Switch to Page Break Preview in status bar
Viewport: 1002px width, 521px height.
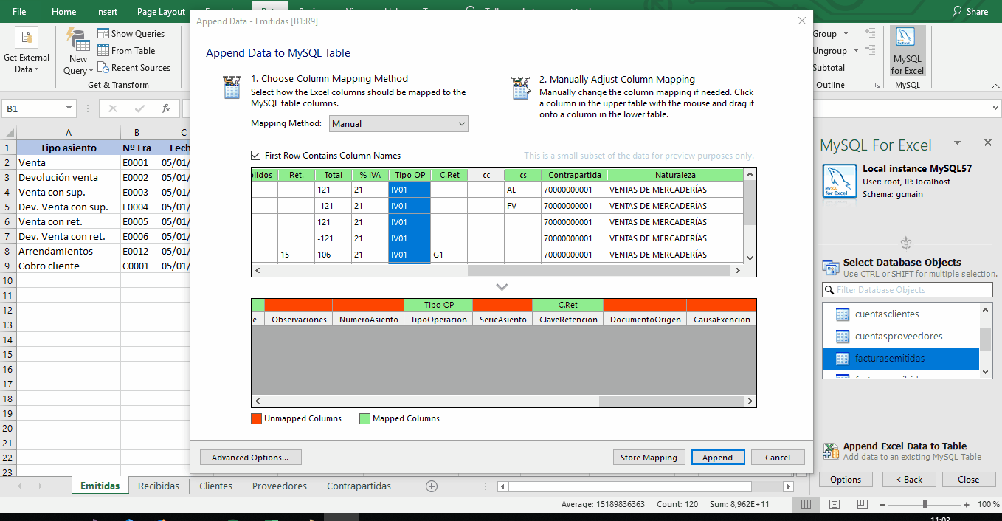tap(861, 504)
